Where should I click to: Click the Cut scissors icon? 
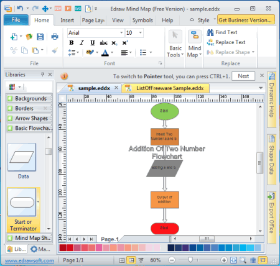(x=14, y=50)
